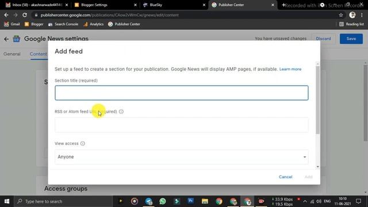
Task: Open the Reading list
Action: pos(351,24)
